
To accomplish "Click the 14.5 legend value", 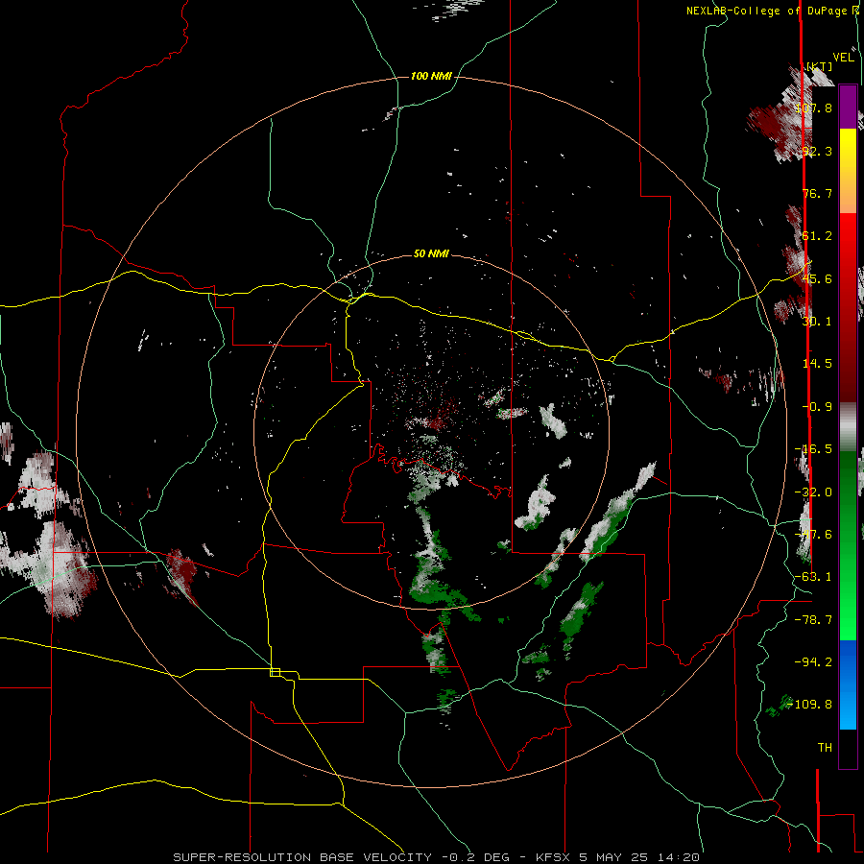I will [817, 364].
